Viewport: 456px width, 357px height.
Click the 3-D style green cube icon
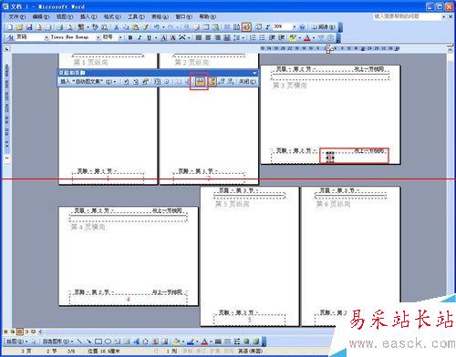tap(256, 342)
